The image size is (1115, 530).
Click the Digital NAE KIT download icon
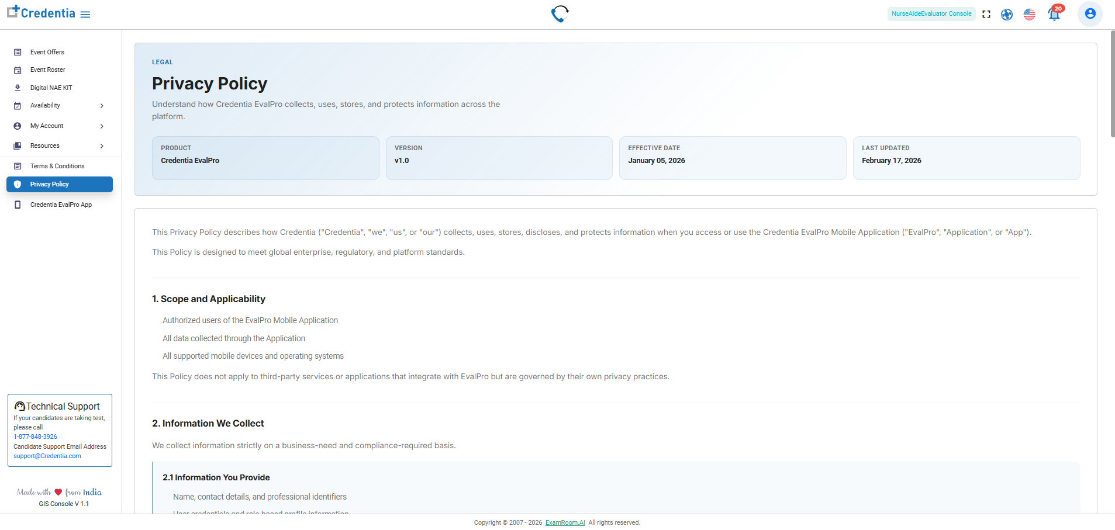point(18,88)
